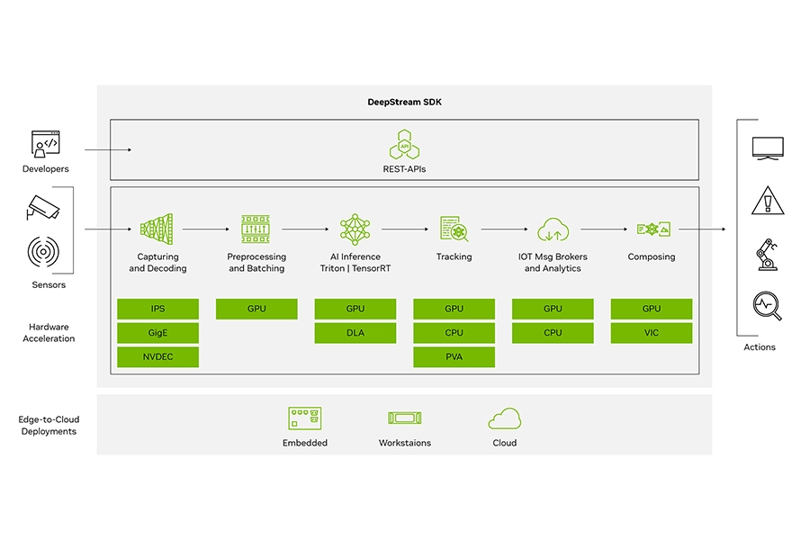Image resolution: width=810 pixels, height=540 pixels.
Task: Click the "Composing" text label
Action: (652, 256)
